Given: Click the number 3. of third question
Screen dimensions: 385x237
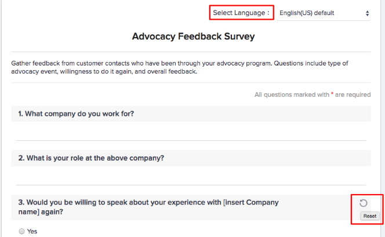Looking at the screenshot, I should [21, 202].
